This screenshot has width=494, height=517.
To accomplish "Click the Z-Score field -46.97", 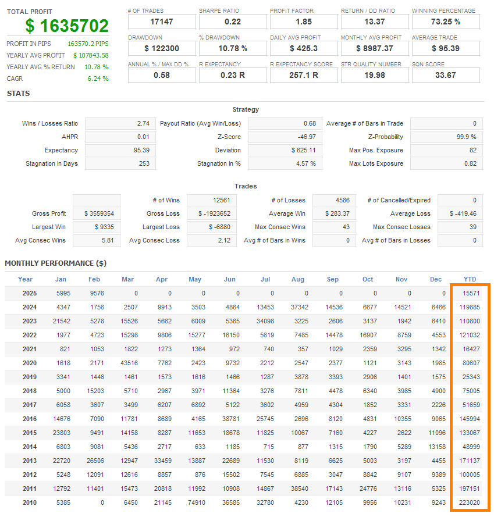I will [285, 137].
